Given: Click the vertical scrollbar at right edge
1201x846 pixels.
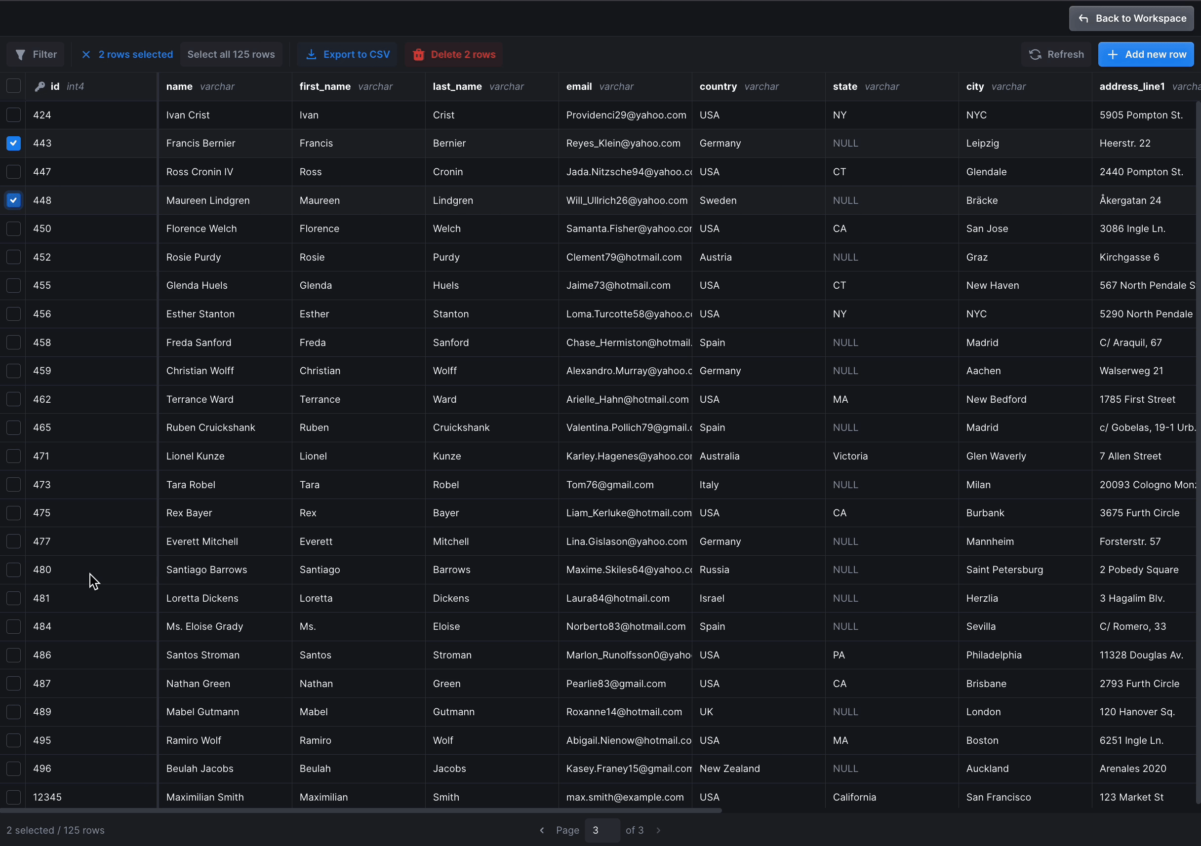Looking at the screenshot, I should point(1198,452).
